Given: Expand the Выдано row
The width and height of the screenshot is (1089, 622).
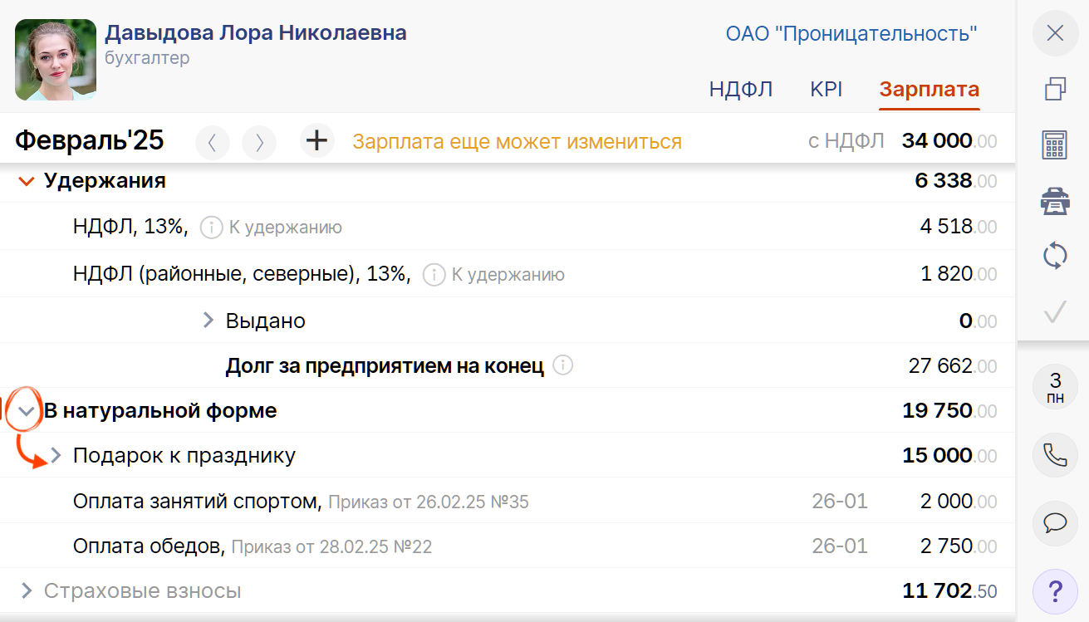Looking at the screenshot, I should 208,321.
